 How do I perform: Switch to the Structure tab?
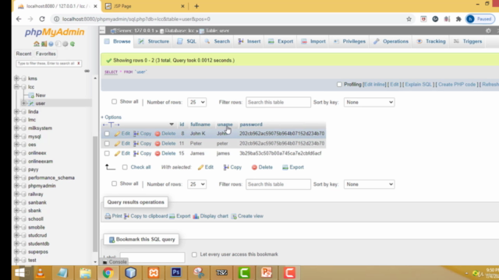(x=154, y=41)
